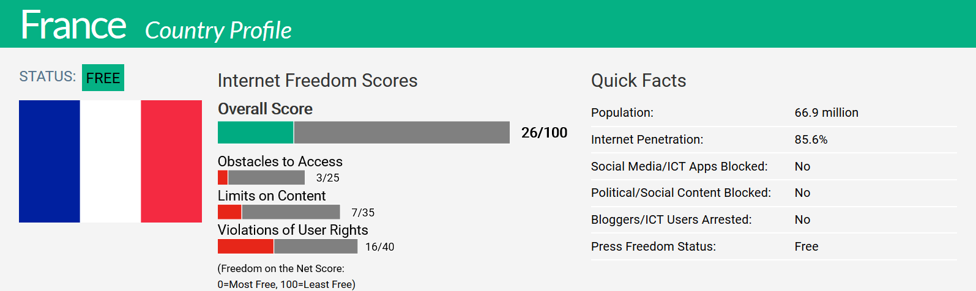
Task: Click the Country Profile subtitle
Action: click(218, 30)
